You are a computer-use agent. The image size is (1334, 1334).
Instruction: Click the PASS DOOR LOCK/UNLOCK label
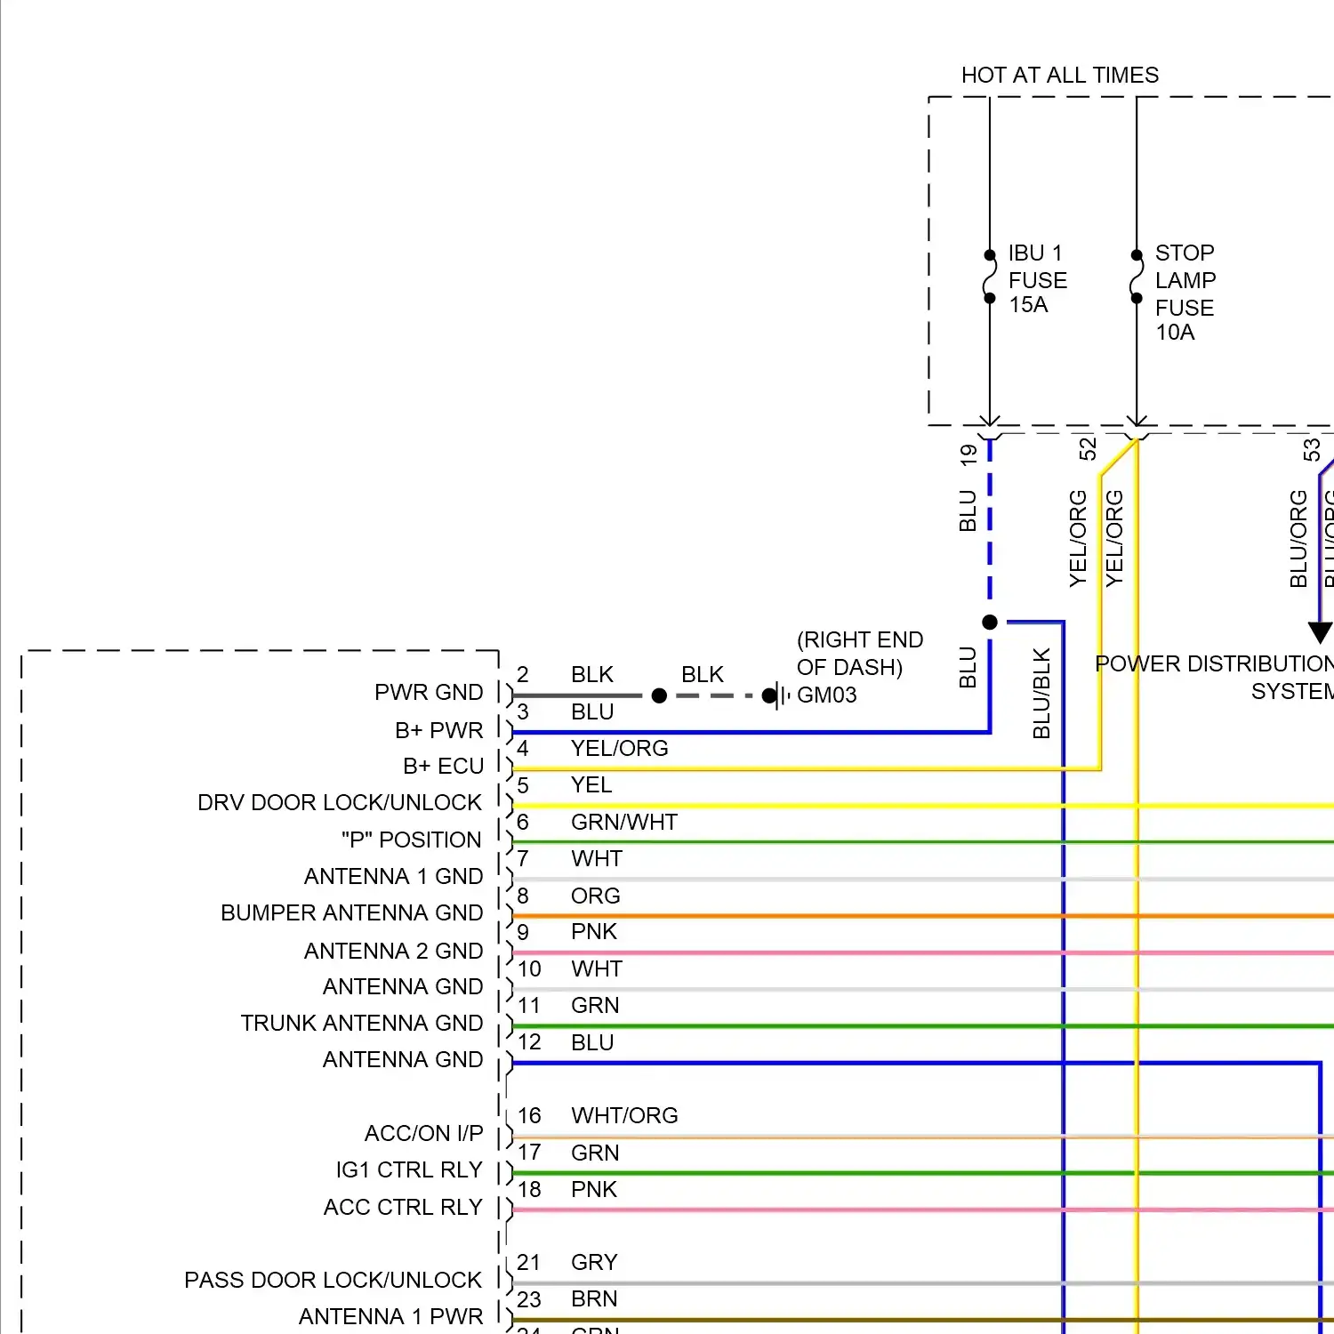coord(333,1281)
